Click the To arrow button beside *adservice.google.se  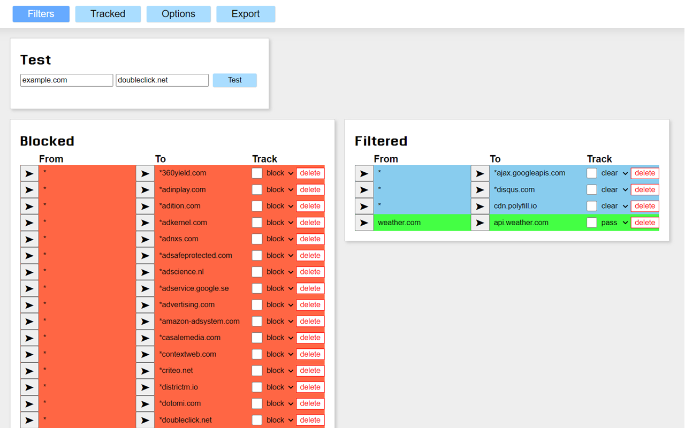click(x=145, y=288)
